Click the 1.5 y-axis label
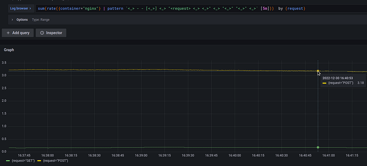Image resolution: width=367 pixels, height=166 pixels. pos(4,113)
